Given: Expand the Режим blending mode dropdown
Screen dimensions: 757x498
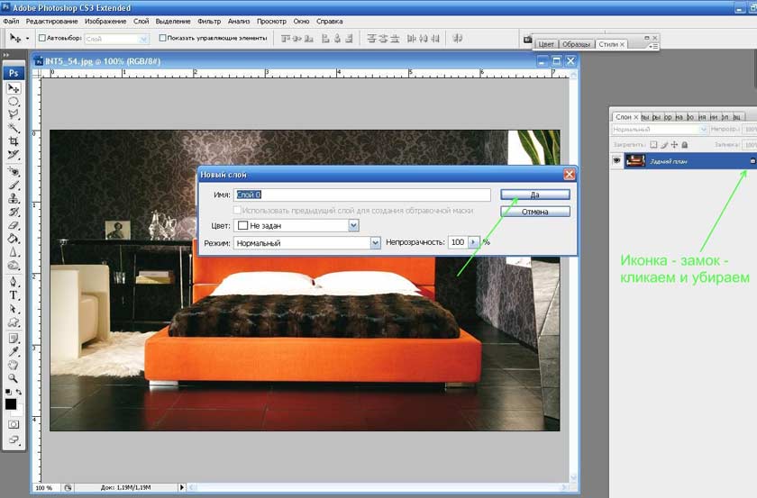Looking at the screenshot, I should coord(375,242).
